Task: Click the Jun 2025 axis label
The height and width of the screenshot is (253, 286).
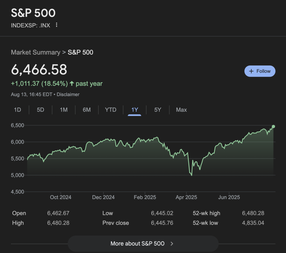Action: pos(229,197)
